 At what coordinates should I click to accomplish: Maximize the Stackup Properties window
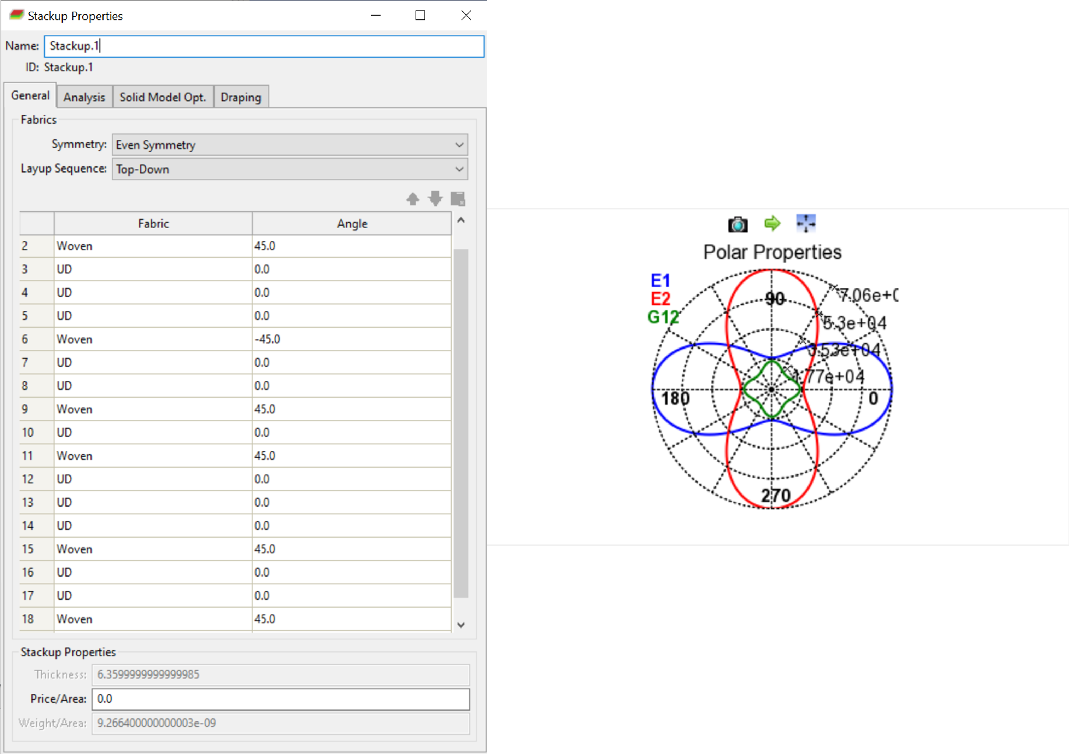point(420,15)
